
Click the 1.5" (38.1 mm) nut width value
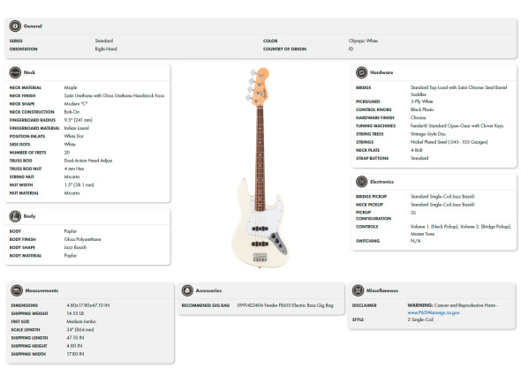[x=79, y=185]
